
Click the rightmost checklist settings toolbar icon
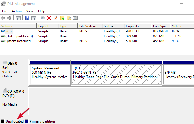click(75, 18)
